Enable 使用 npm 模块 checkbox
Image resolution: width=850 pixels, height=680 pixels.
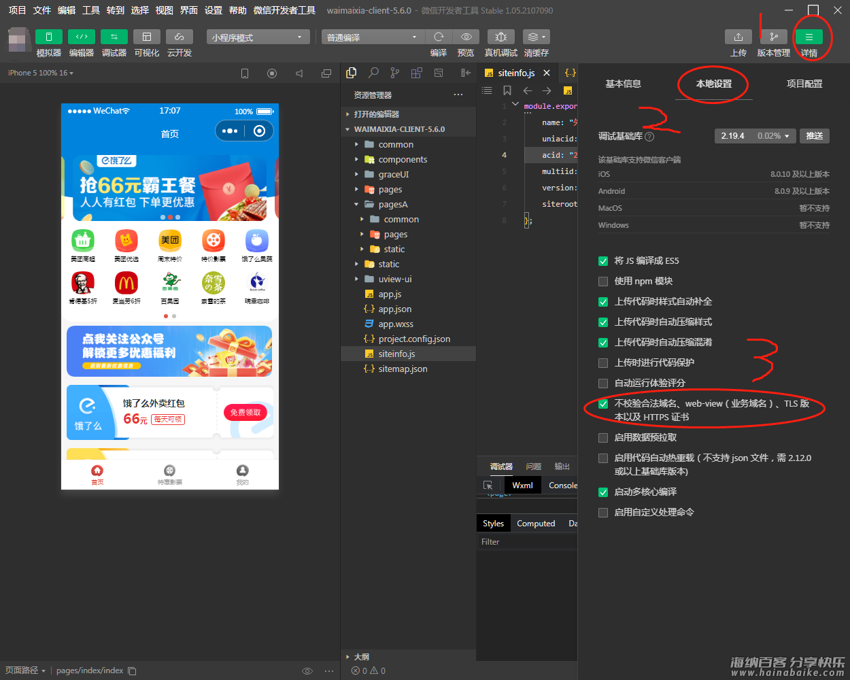tap(603, 282)
